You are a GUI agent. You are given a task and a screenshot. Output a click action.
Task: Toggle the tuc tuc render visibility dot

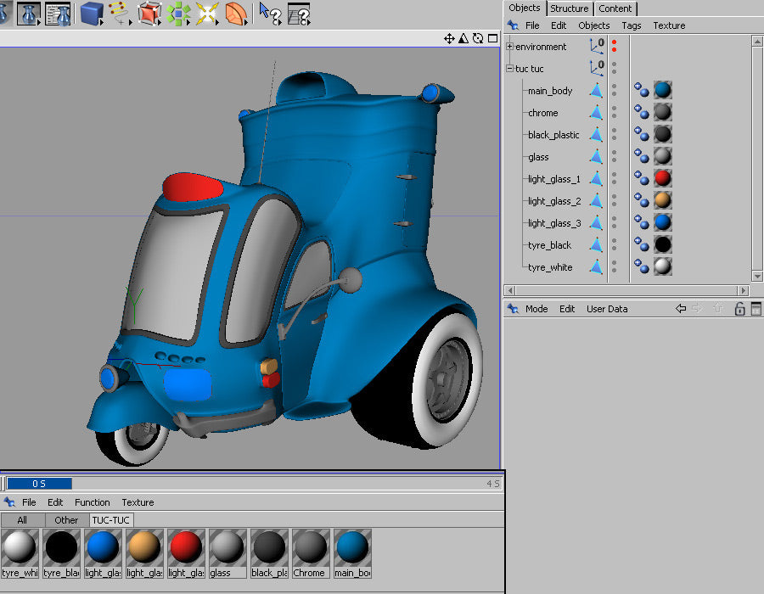[x=613, y=71]
